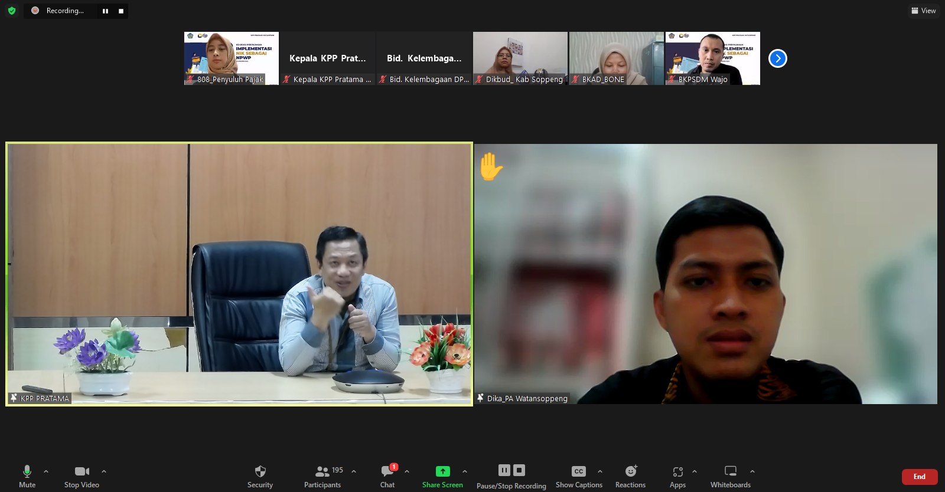Open the Security shield options
The image size is (945, 492).
(260, 475)
